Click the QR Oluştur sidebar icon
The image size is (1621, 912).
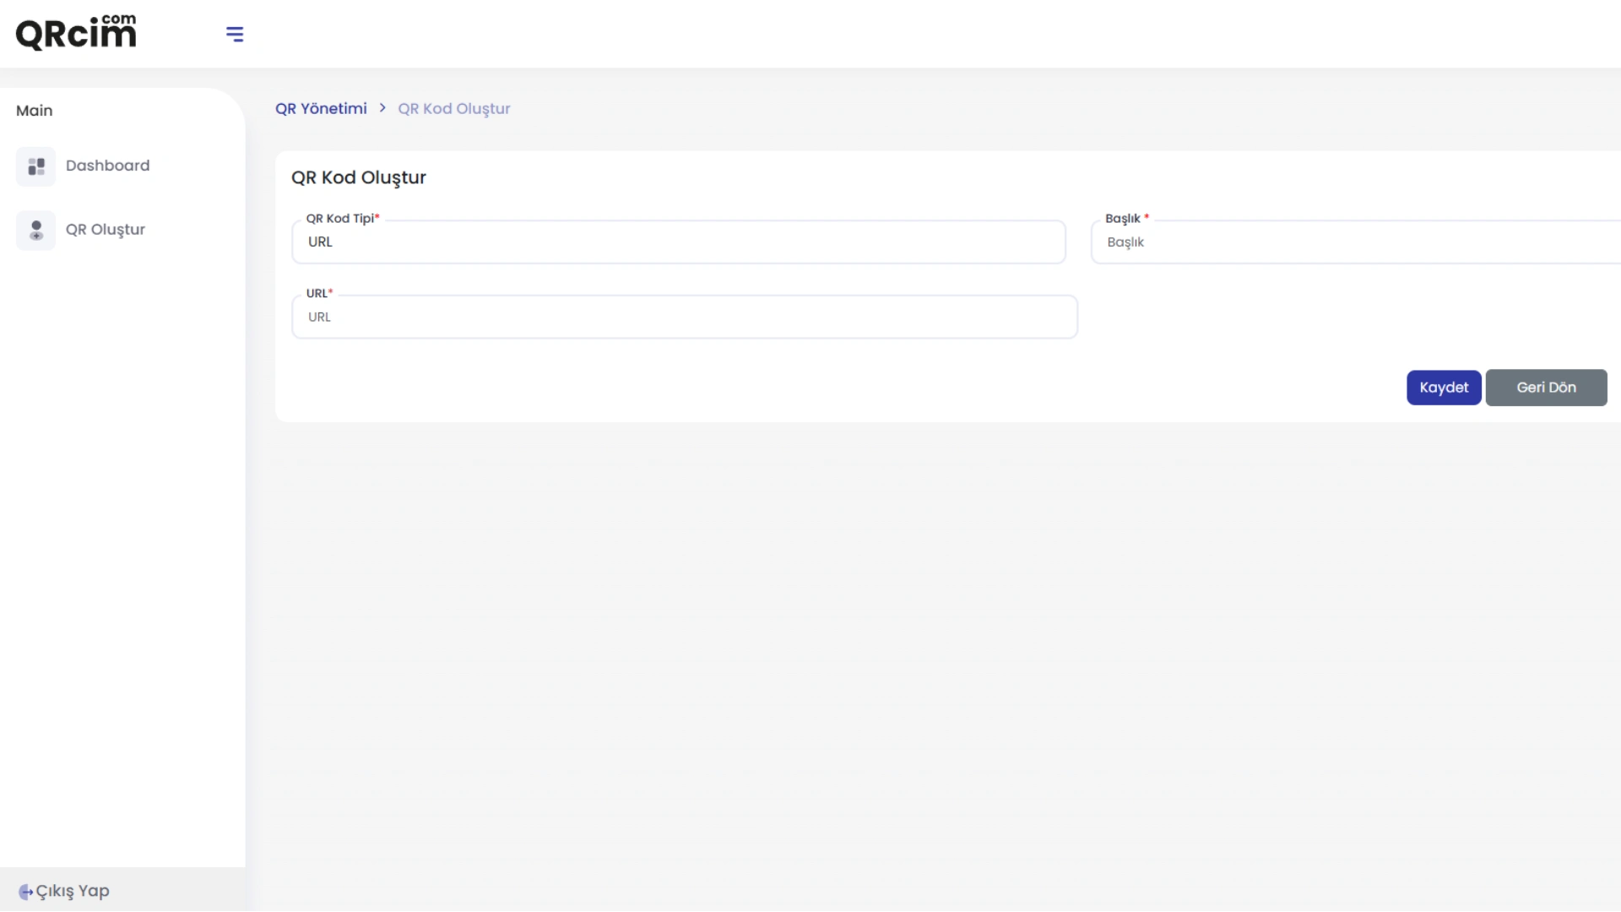(35, 230)
